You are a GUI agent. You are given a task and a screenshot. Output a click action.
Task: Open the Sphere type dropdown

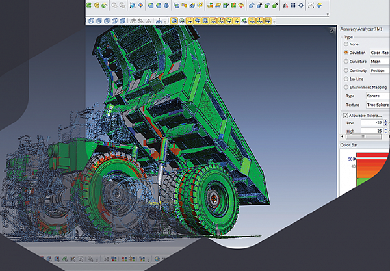pos(377,95)
